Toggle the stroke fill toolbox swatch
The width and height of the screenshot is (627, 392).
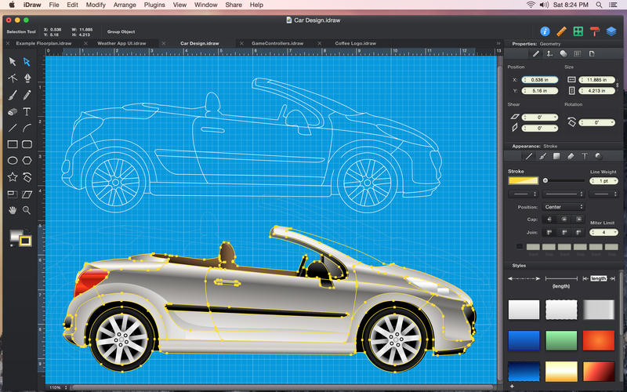[25, 241]
